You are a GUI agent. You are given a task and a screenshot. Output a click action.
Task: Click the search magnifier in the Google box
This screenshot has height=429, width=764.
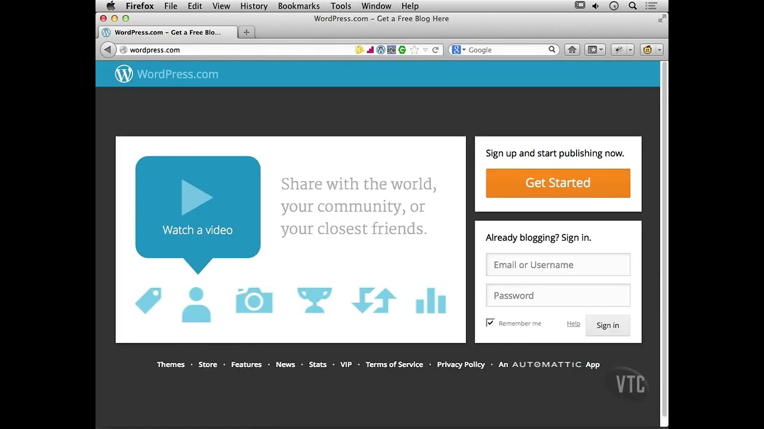pos(552,50)
